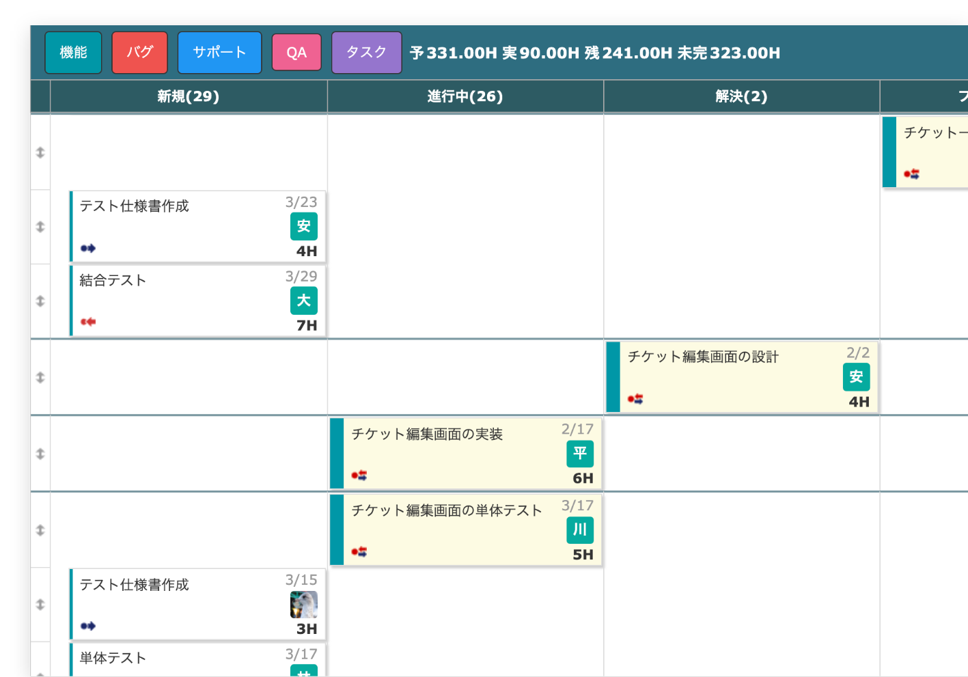
Task: Open the 結合テスト card title
Action: pos(113,280)
